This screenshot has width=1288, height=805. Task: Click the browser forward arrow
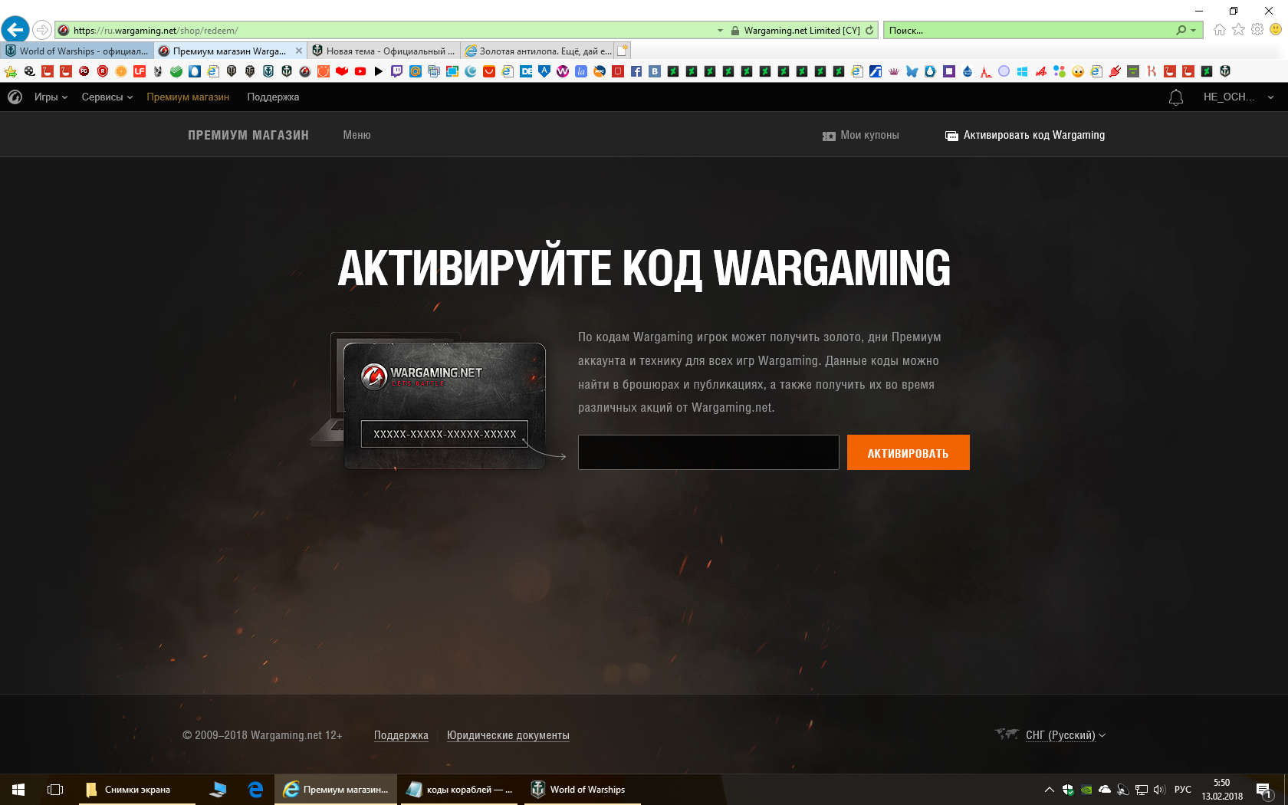(x=42, y=30)
